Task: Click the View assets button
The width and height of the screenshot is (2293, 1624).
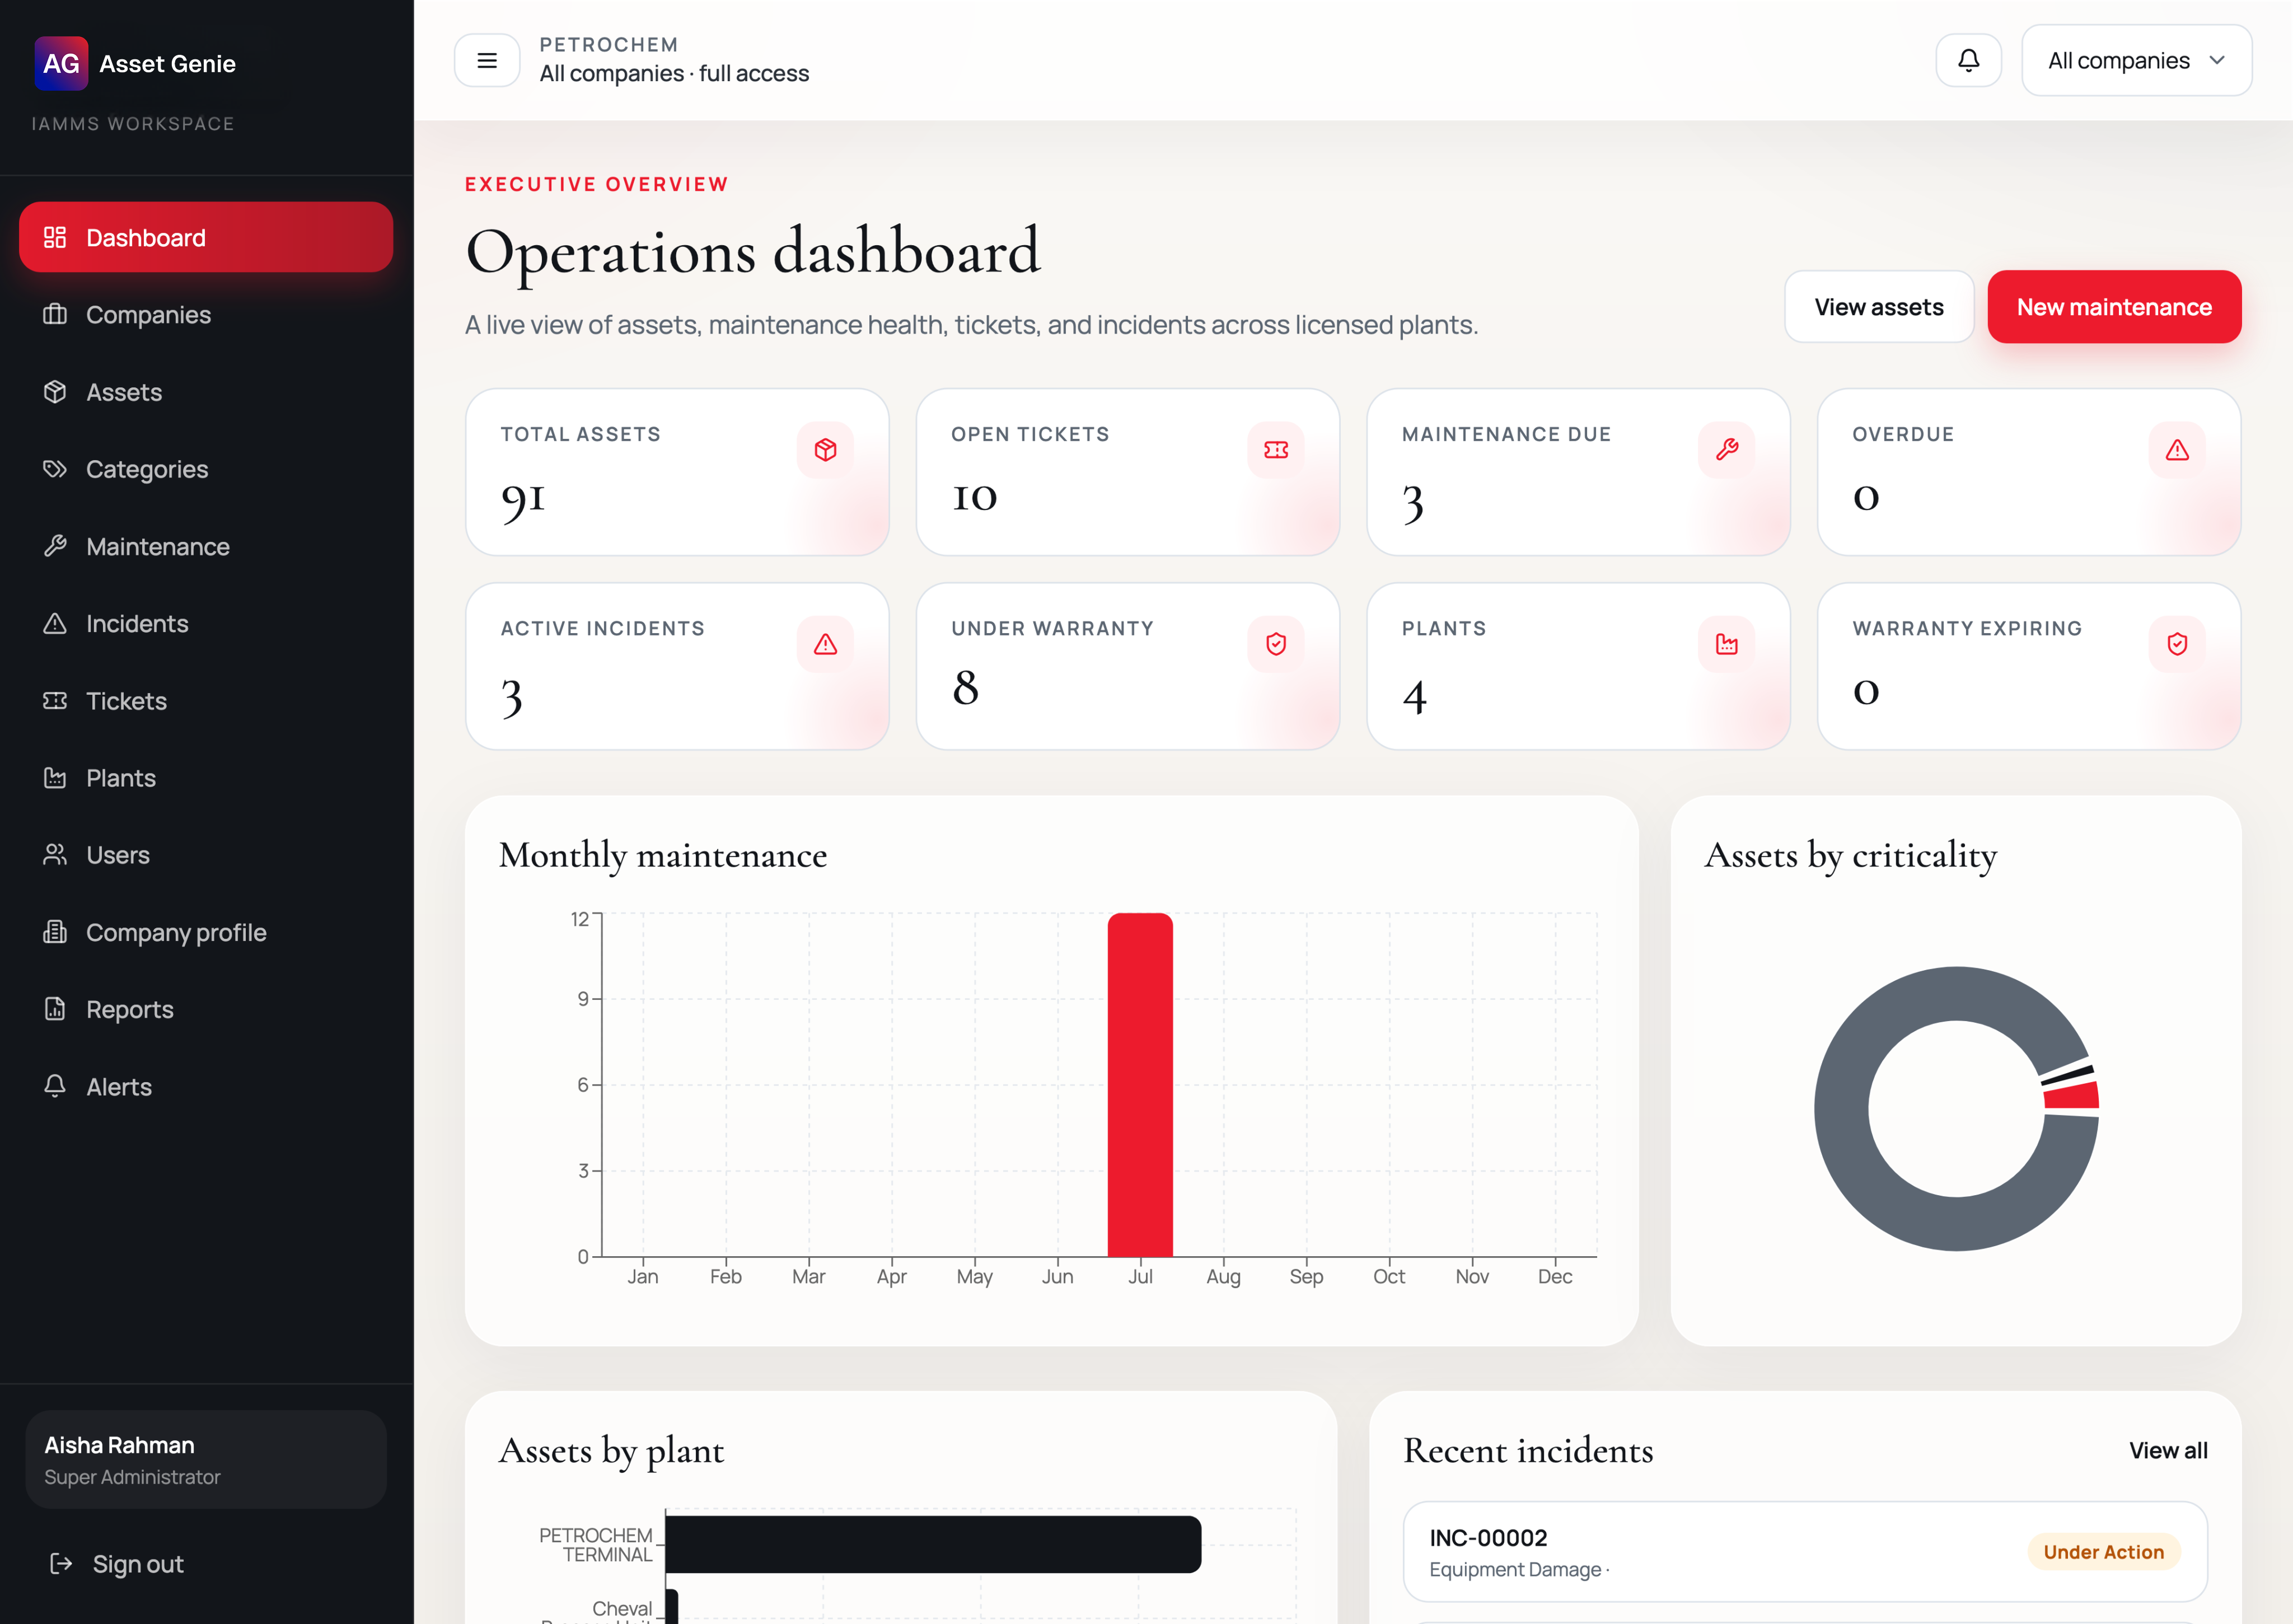Action: [1879, 307]
